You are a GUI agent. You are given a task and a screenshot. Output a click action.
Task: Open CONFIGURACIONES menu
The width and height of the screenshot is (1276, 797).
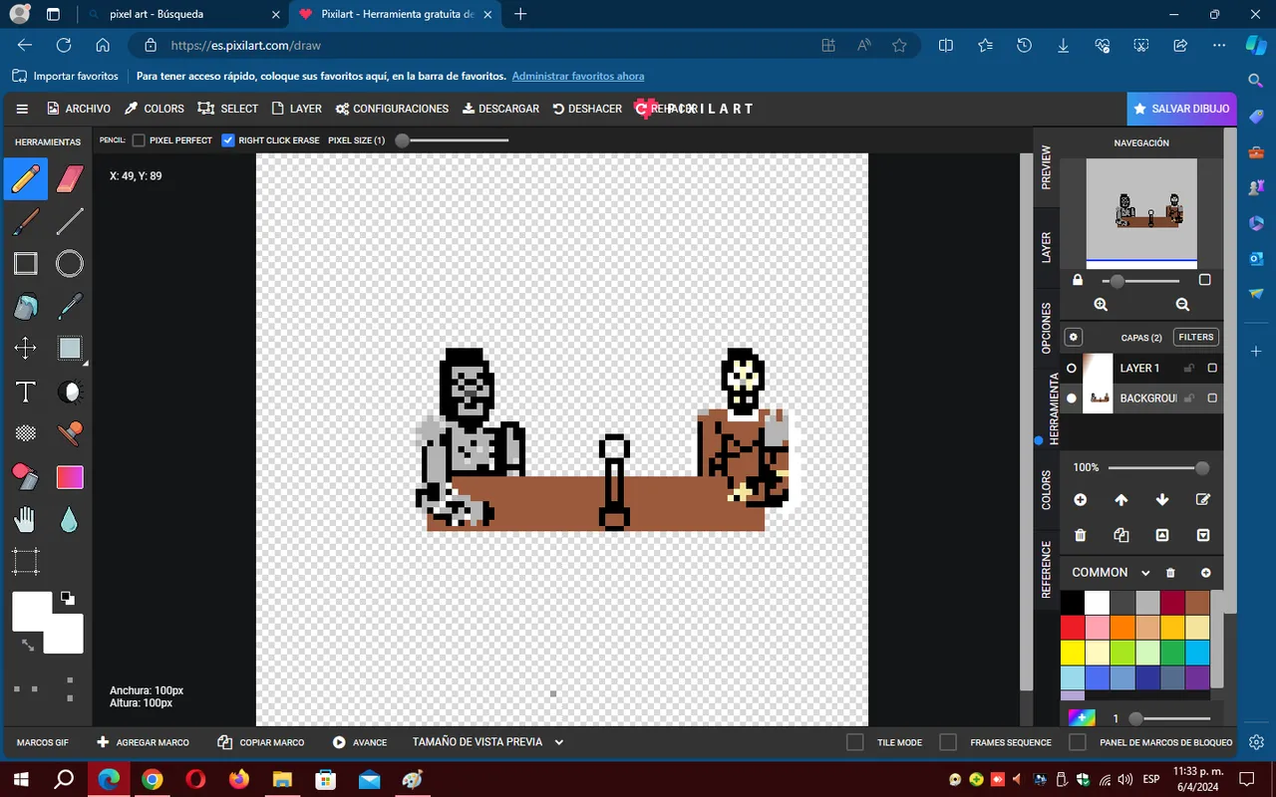click(x=392, y=109)
